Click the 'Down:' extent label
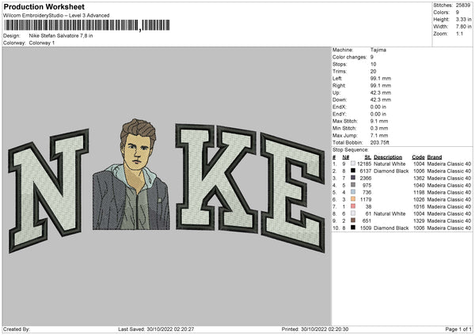The width and height of the screenshot is (475, 335). tap(340, 100)
